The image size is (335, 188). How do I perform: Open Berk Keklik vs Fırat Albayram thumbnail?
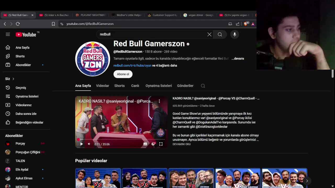[x=238, y=178]
